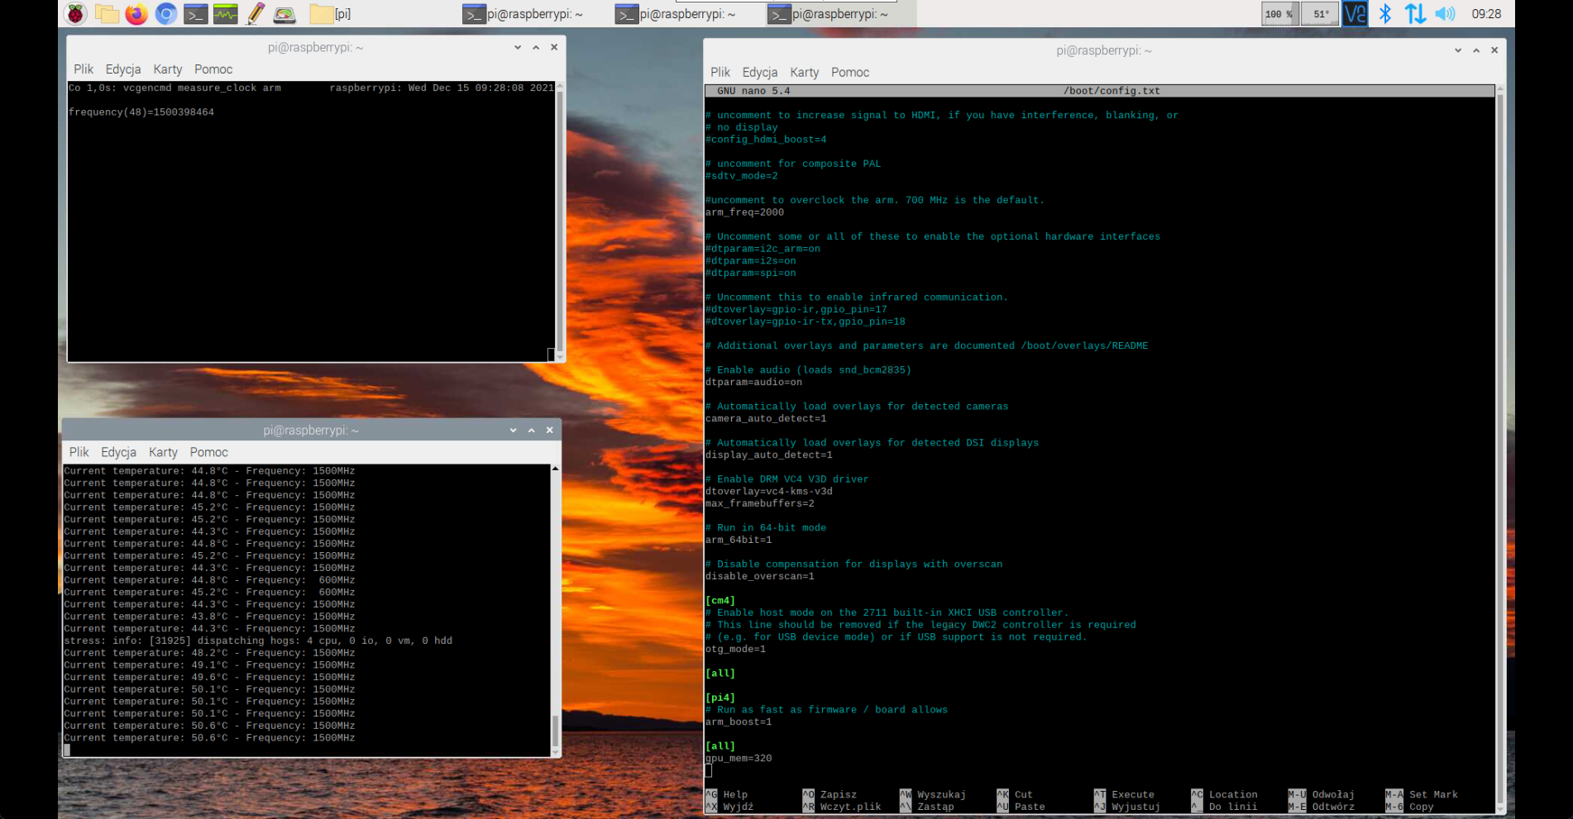1573x819 pixels.
Task: Click the camera_auto_detect=1 line
Action: point(766,419)
